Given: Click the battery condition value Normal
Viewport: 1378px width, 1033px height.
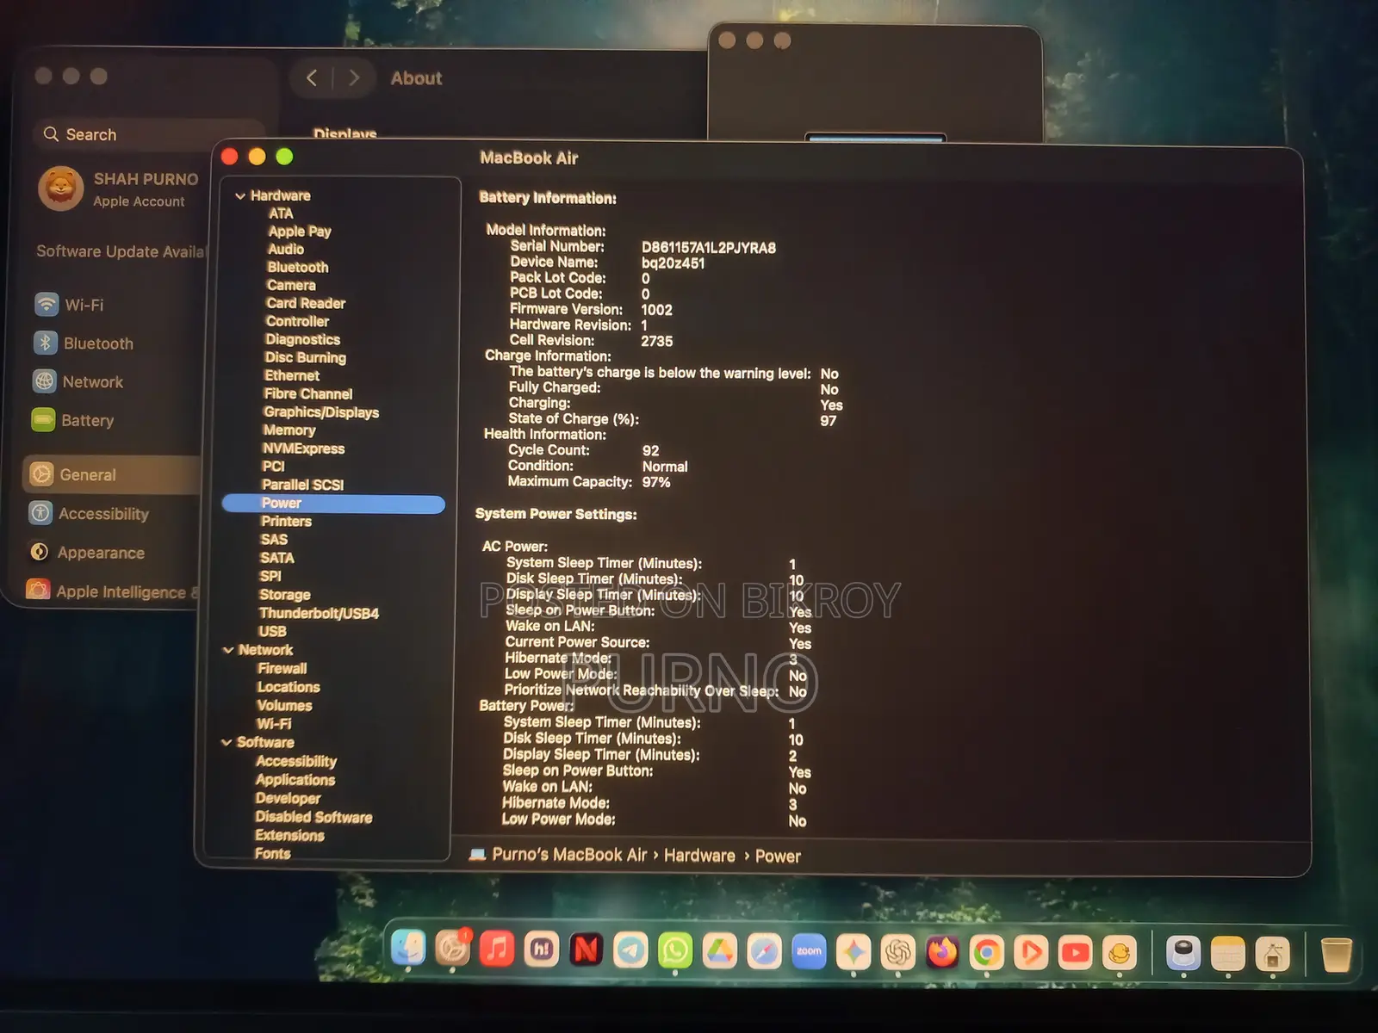Looking at the screenshot, I should [x=665, y=467].
